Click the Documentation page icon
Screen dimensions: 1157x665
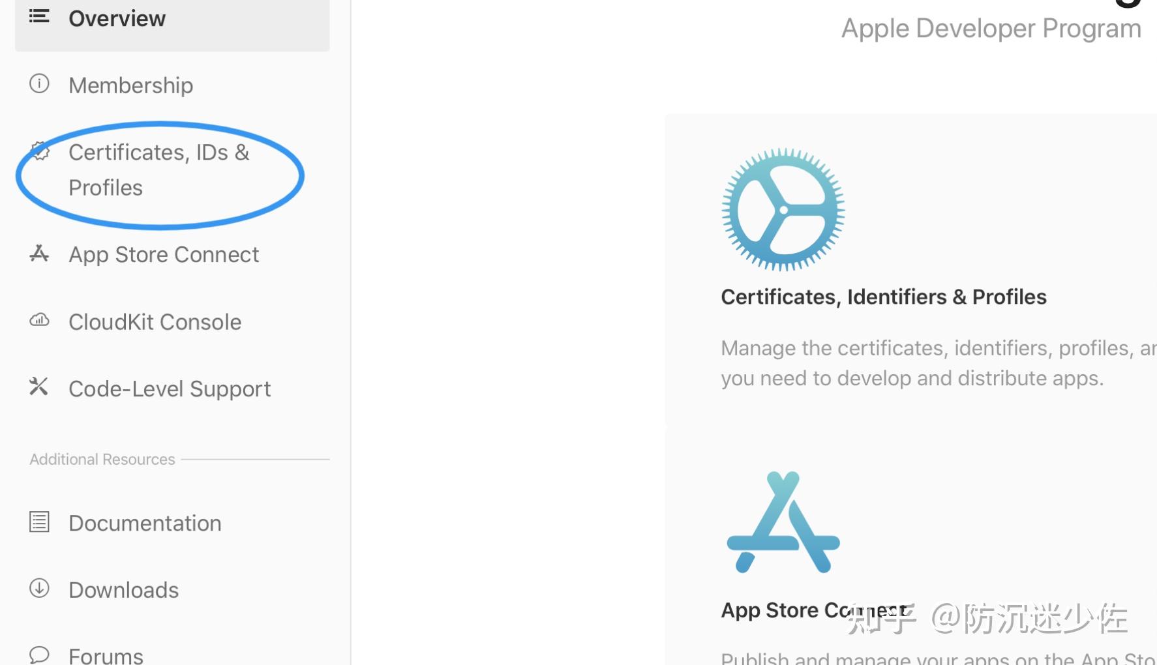click(39, 522)
